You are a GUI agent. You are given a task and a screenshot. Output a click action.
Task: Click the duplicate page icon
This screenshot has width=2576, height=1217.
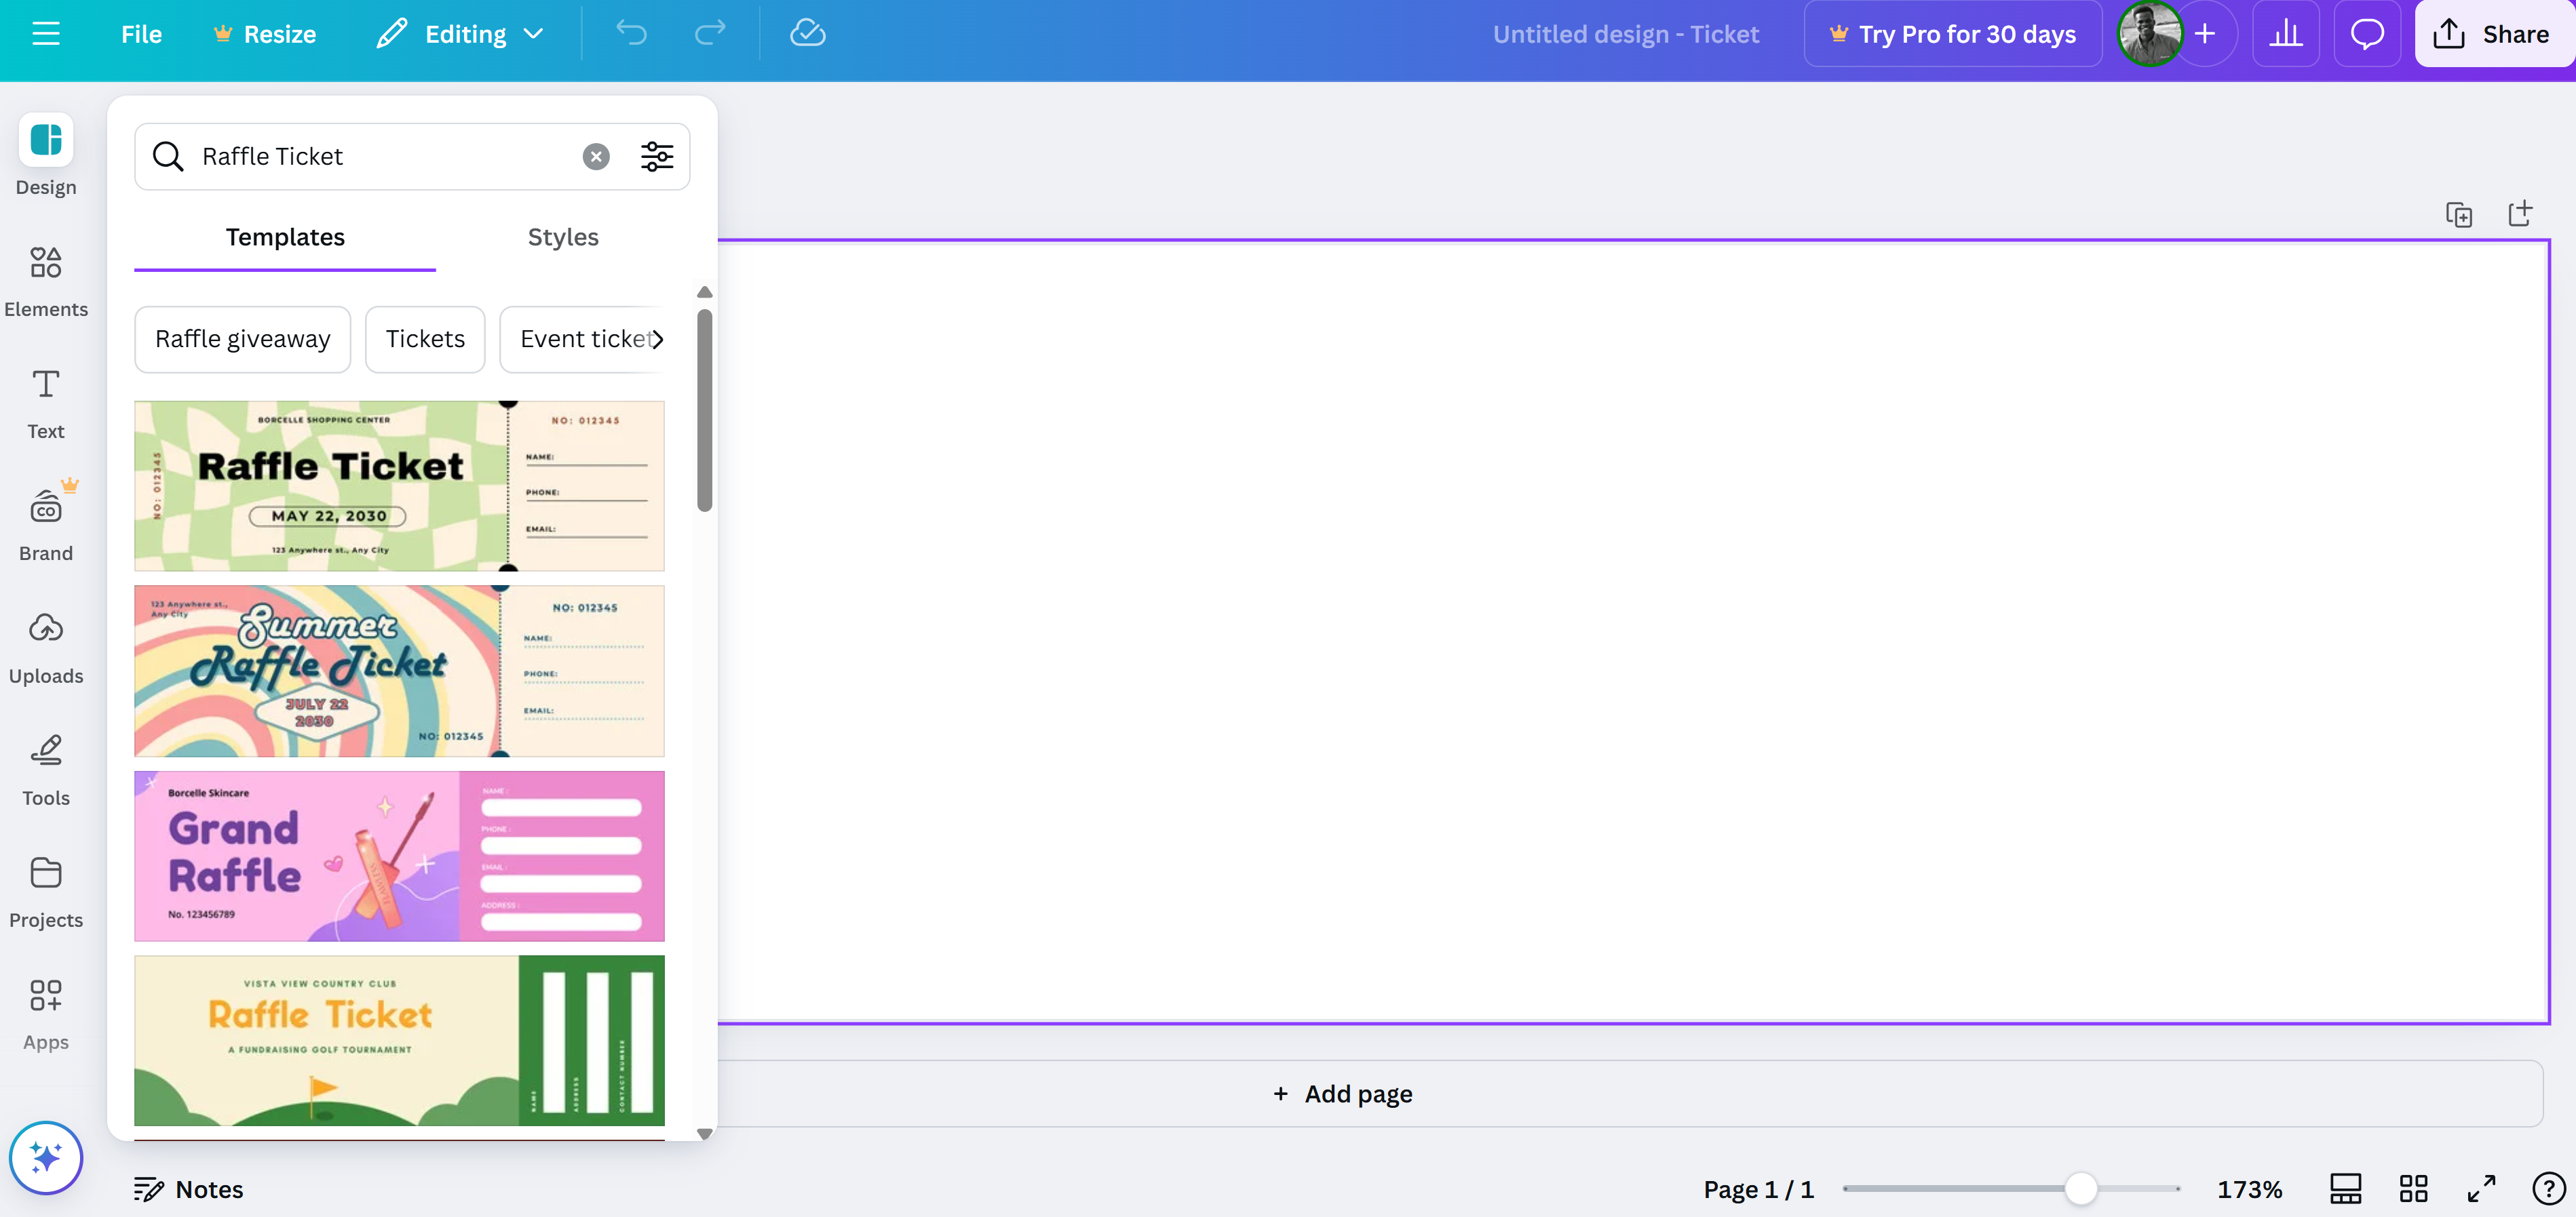(x=2458, y=215)
